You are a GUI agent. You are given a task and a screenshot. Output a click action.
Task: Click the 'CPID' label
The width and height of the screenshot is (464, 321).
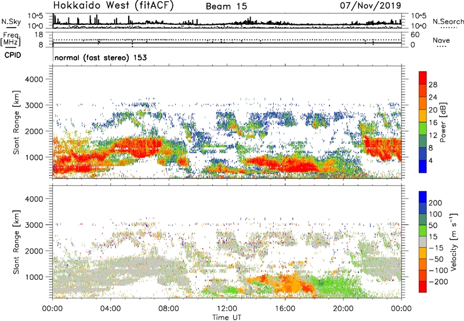[x=13, y=55]
